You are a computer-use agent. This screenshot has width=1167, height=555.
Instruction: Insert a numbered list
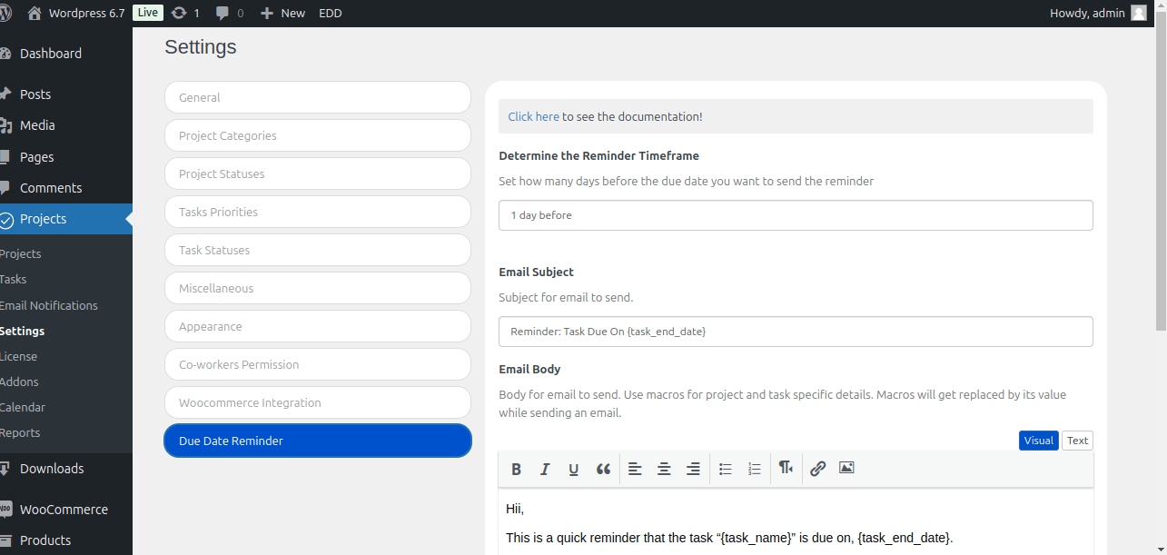tap(755, 469)
